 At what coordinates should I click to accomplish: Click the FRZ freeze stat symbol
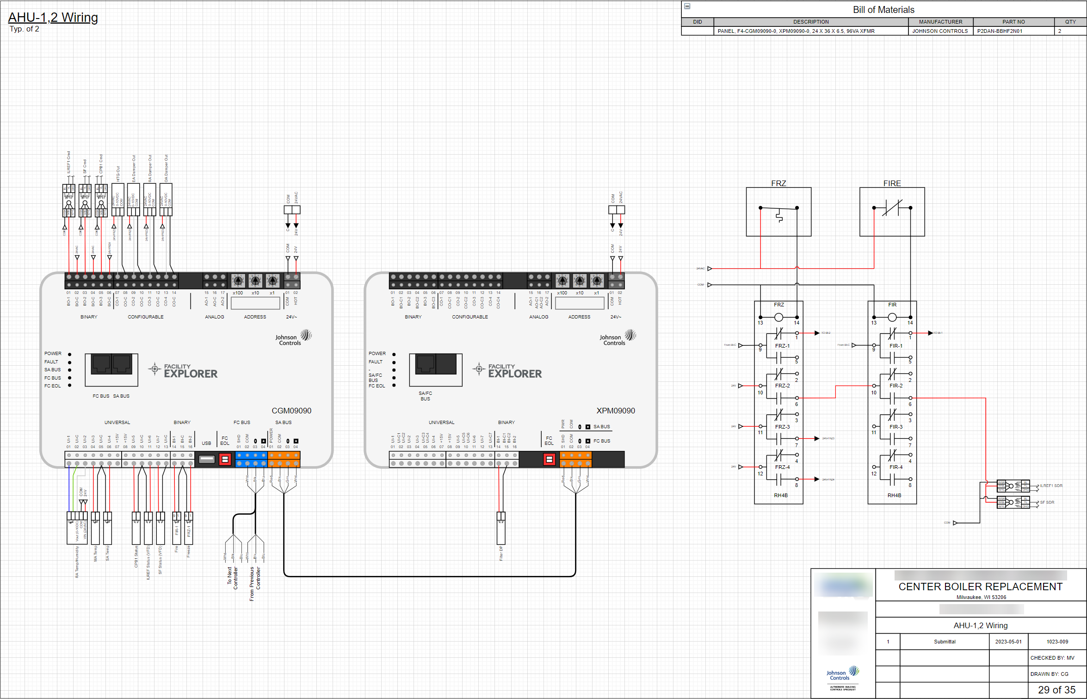tap(778, 211)
